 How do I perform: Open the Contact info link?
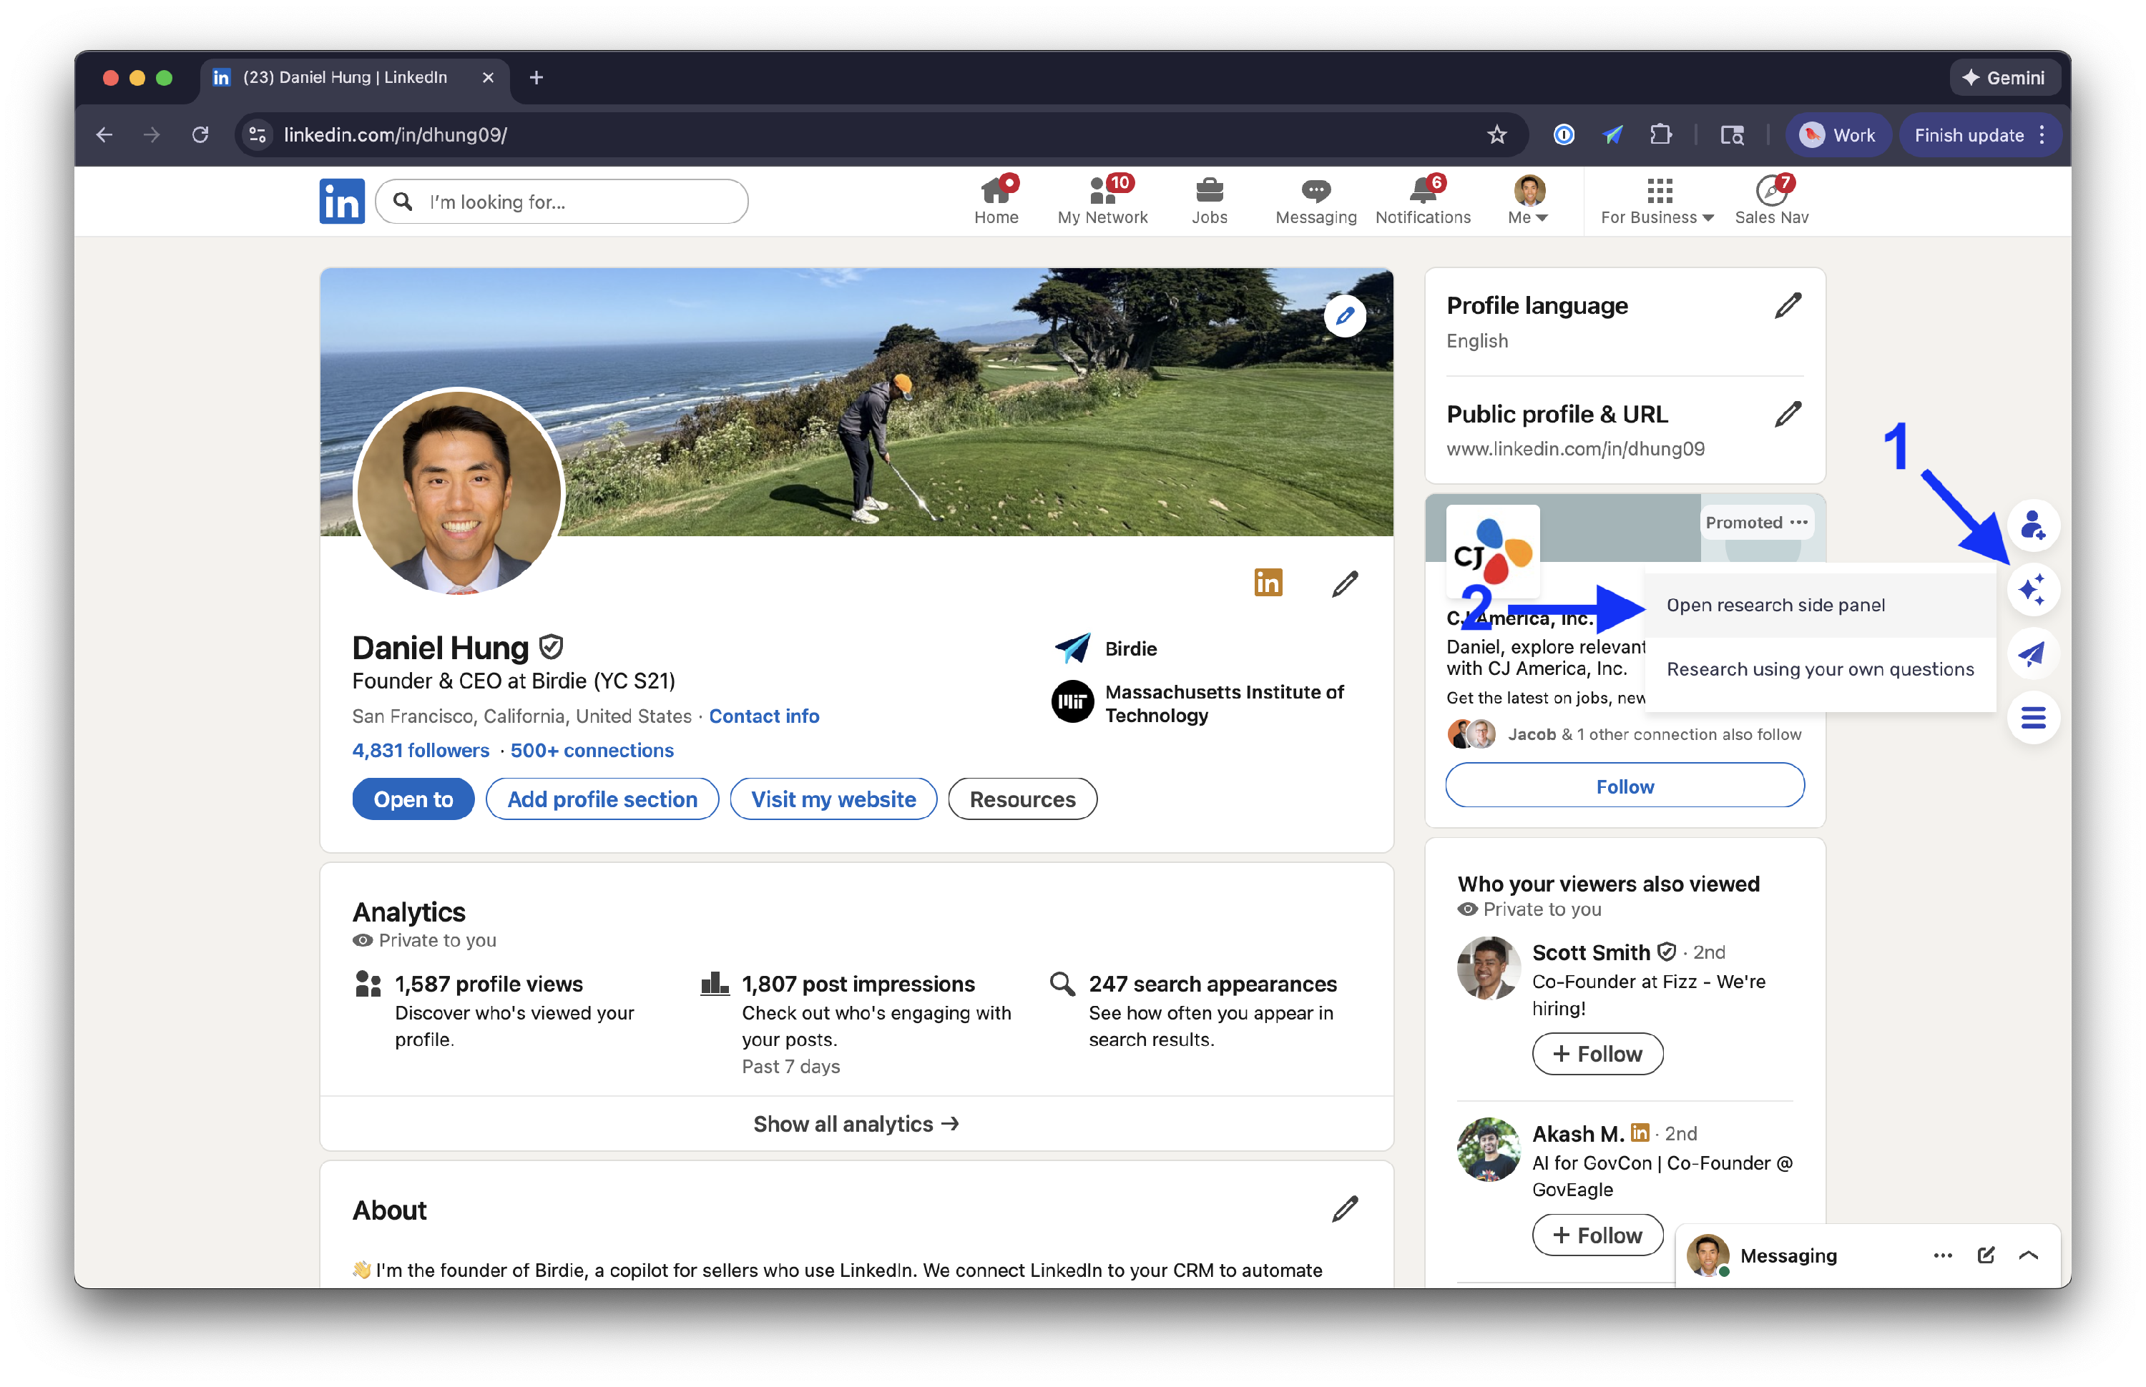763,716
